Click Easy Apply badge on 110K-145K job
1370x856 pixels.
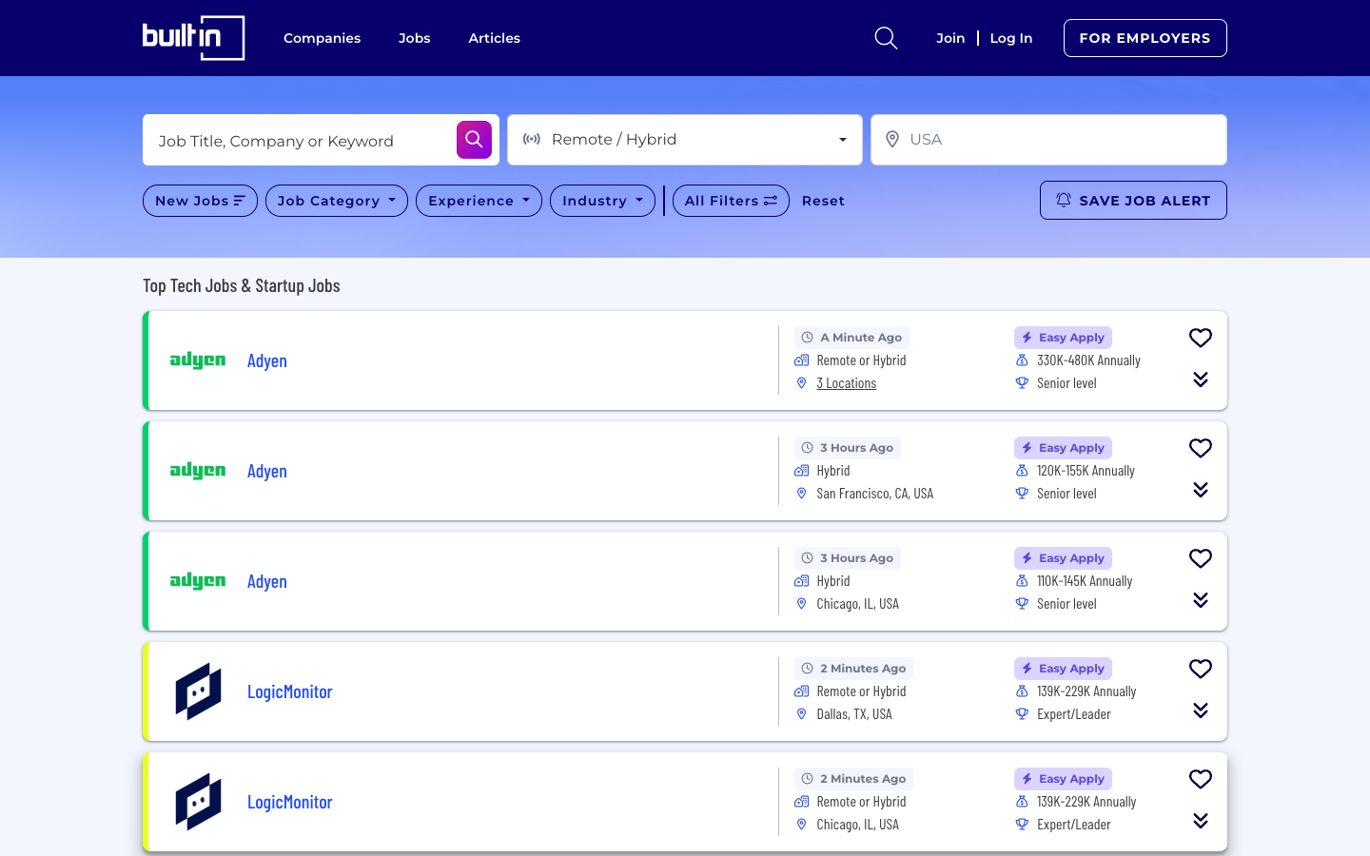(x=1063, y=558)
